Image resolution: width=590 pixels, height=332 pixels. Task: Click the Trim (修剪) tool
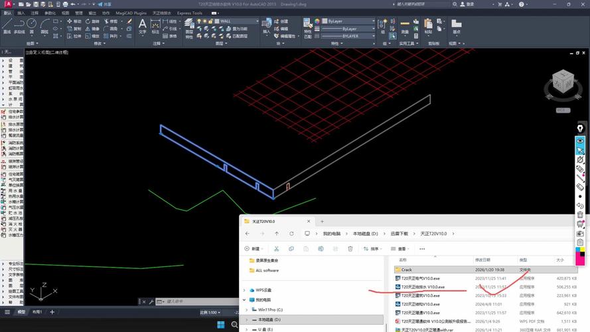pyautogui.click(x=111, y=21)
